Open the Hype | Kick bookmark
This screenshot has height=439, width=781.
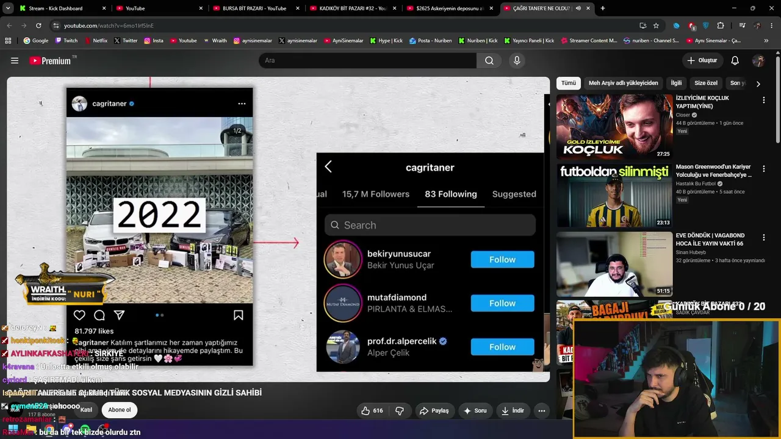(386, 41)
